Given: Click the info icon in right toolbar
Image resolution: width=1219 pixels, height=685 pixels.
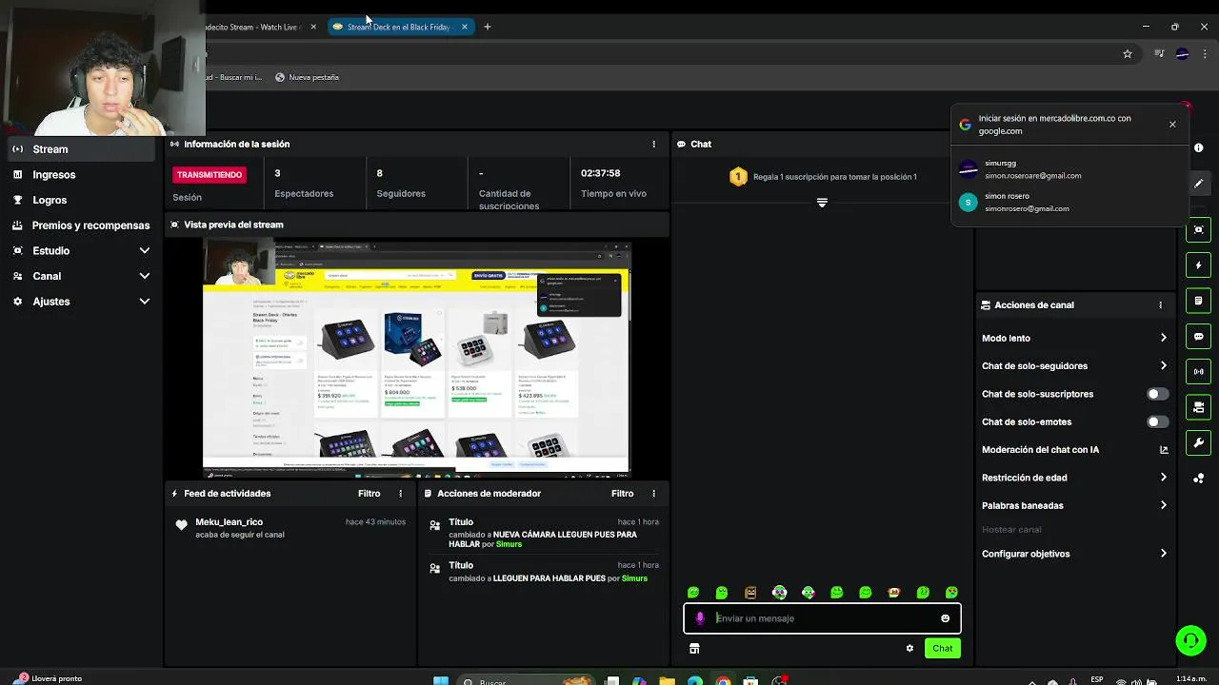Looking at the screenshot, I should 1199,147.
